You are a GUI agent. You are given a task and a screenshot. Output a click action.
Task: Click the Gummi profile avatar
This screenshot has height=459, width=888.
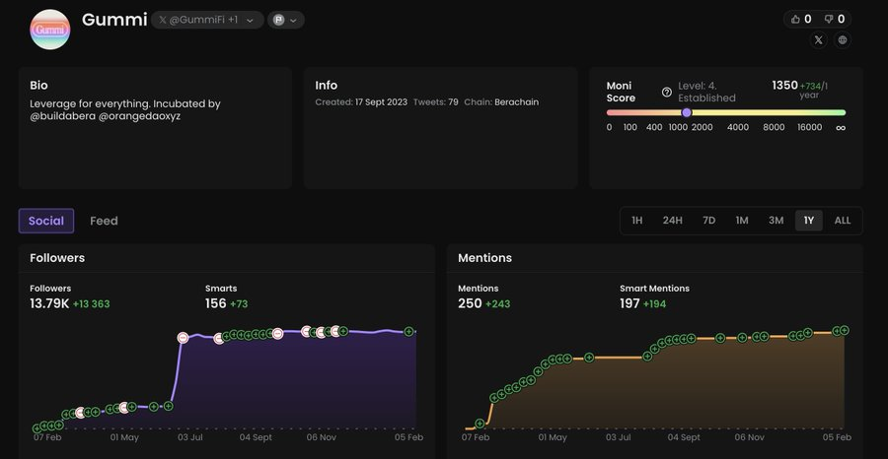pyautogui.click(x=50, y=30)
